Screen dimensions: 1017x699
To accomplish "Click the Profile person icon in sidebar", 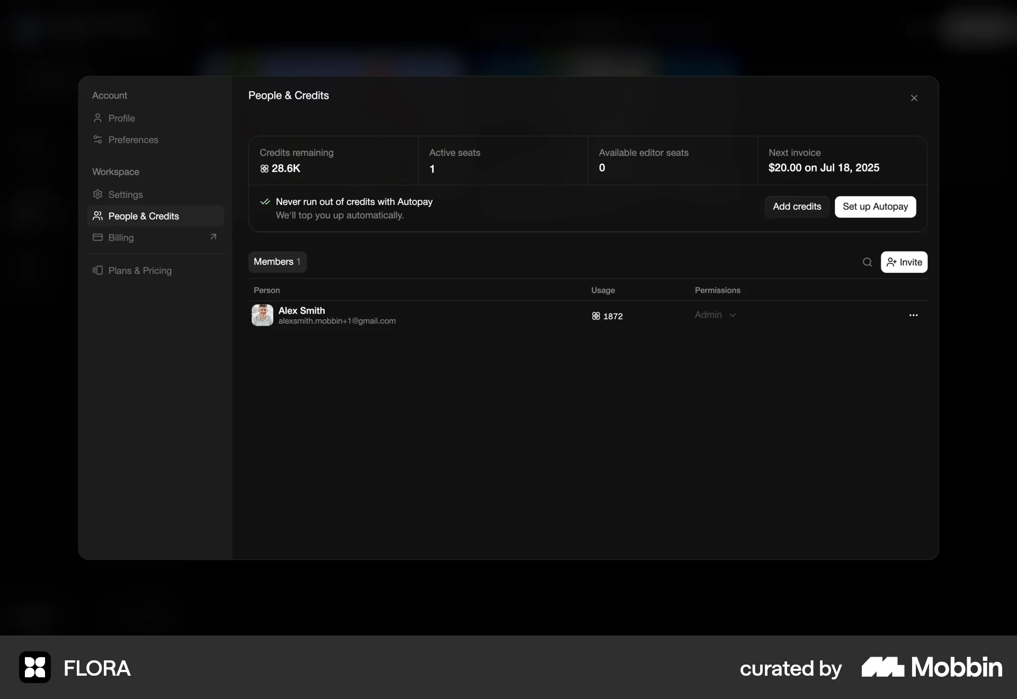I will click(97, 118).
